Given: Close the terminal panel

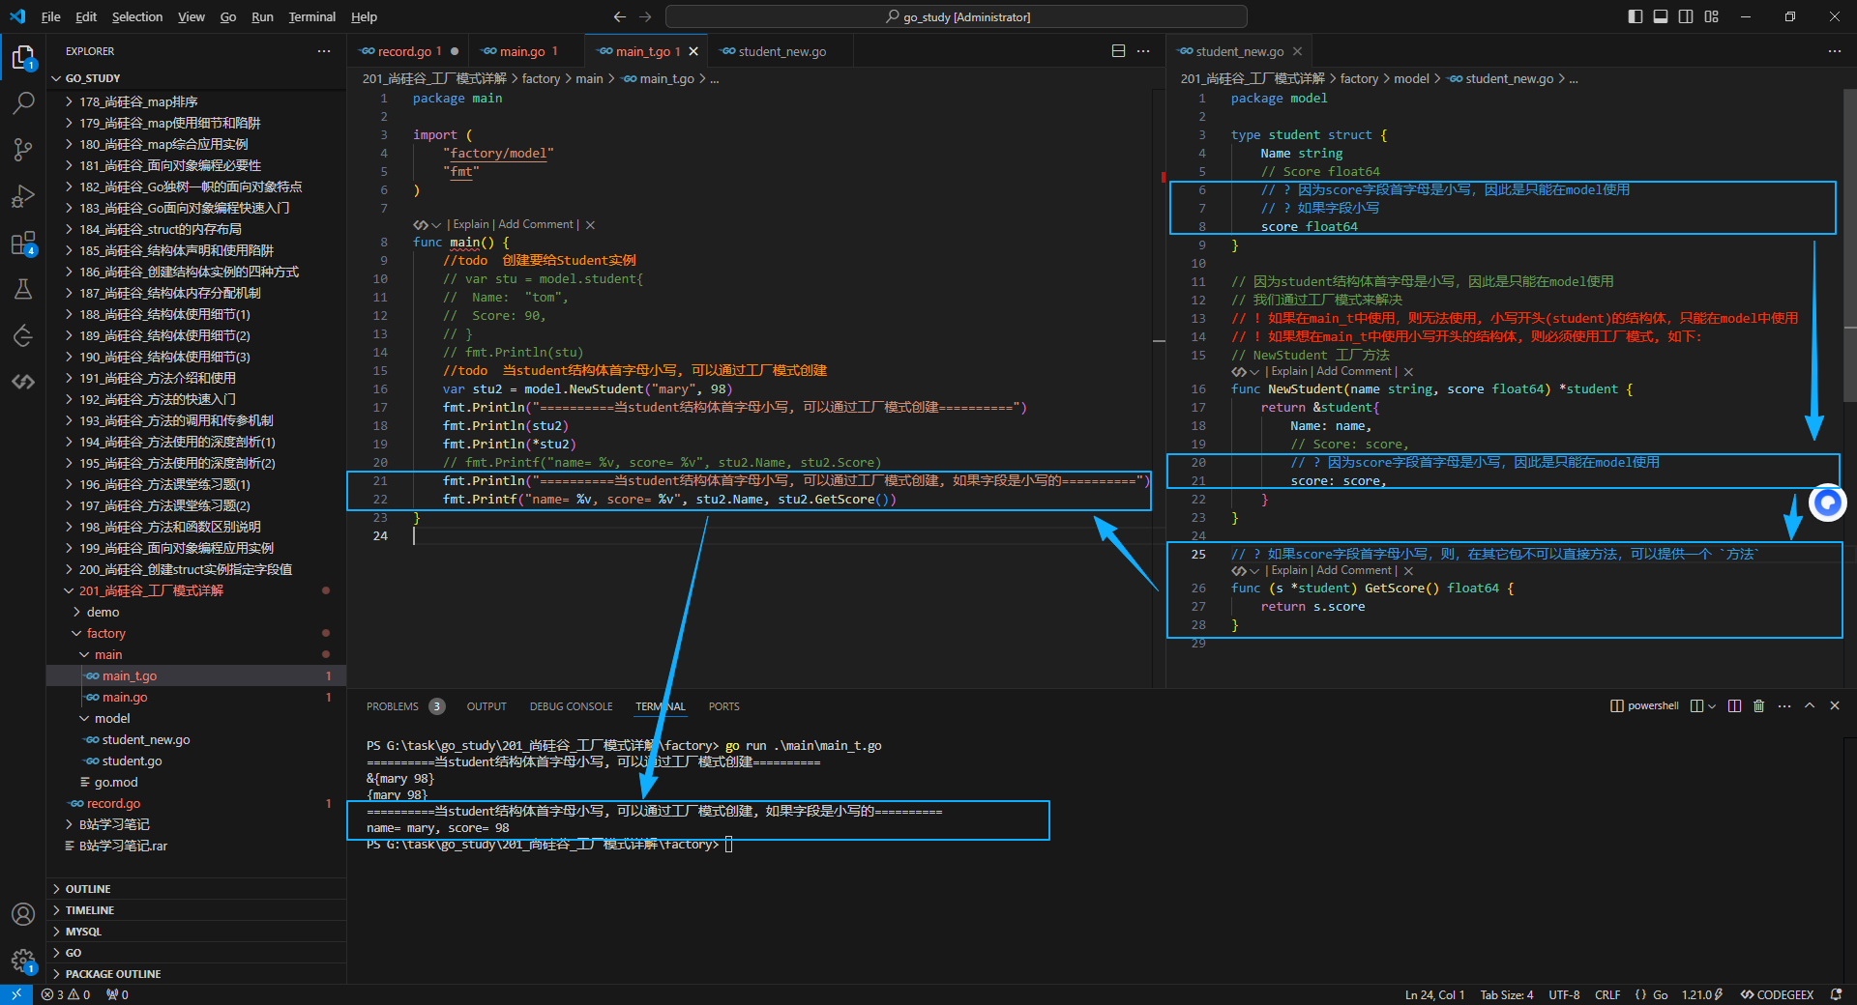Looking at the screenshot, I should (x=1835, y=706).
